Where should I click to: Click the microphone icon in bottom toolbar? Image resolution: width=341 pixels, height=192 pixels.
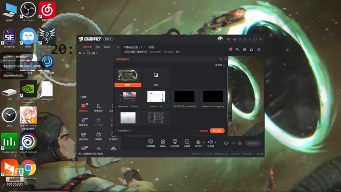[x=198, y=143]
